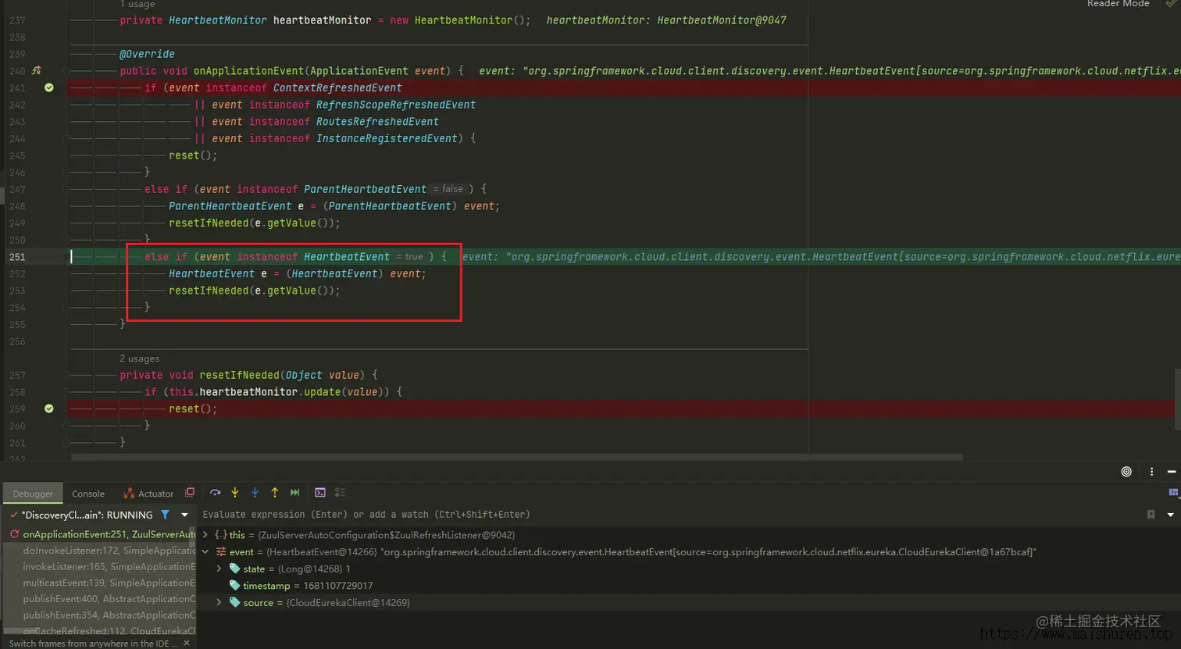Click 'RefreshScopeRefreshedEvent' class name
Viewport: 1181px width, 649px height.
point(396,105)
